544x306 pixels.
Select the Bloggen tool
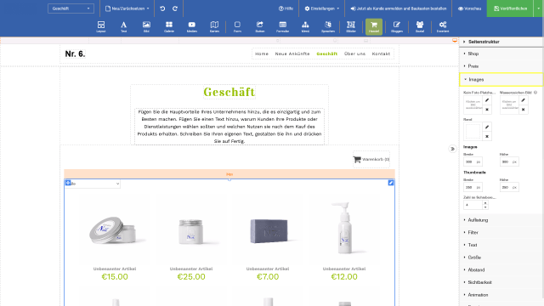point(397,26)
